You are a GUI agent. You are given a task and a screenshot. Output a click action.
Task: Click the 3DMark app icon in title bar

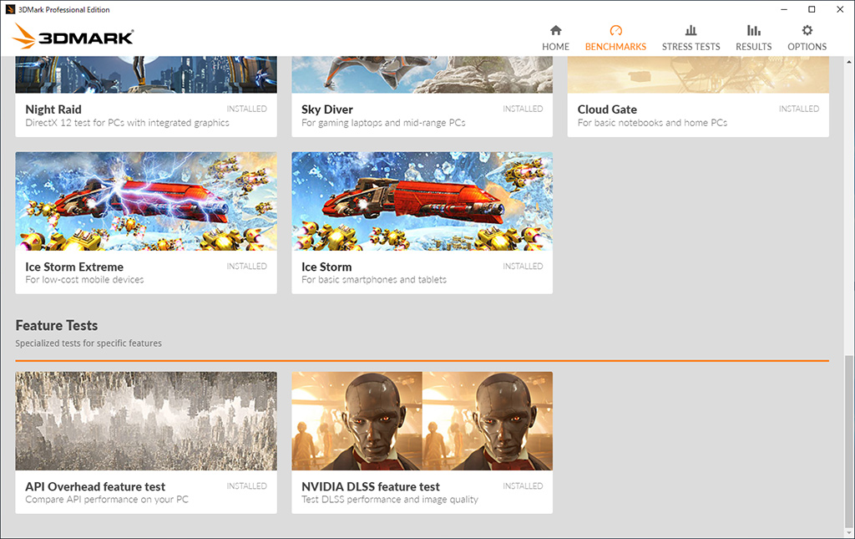(10, 9)
